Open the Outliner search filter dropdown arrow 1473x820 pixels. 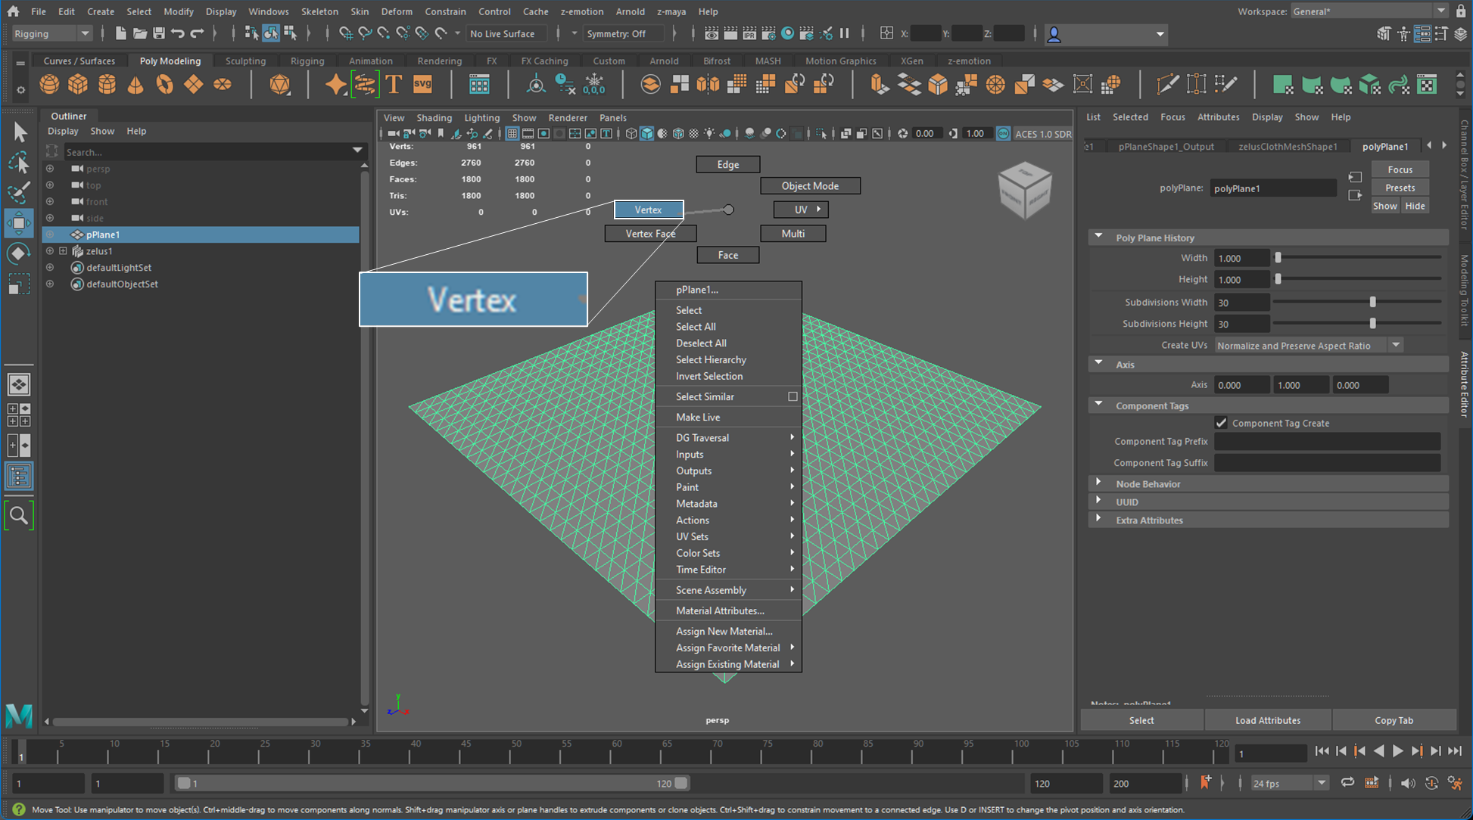357,151
